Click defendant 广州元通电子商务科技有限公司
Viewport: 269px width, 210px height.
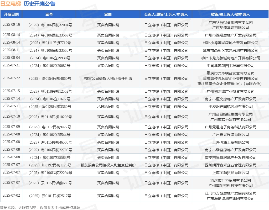(x=231, y=127)
